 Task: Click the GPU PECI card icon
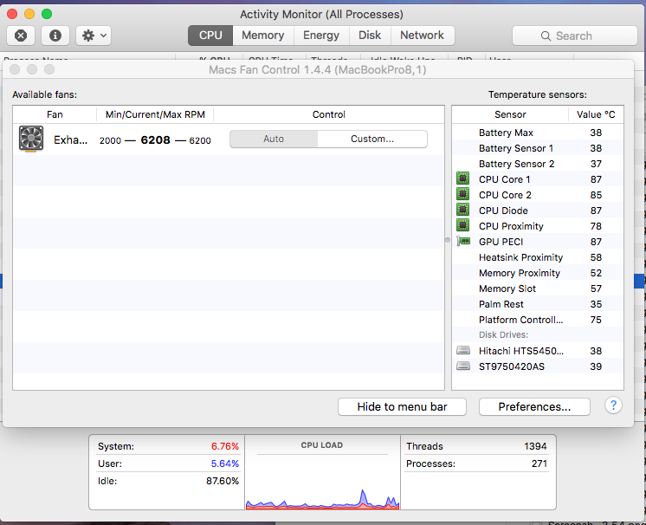pos(463,241)
